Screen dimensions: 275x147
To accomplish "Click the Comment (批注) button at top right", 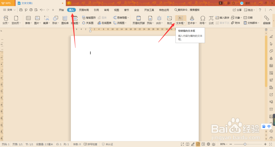I will point(249,10).
